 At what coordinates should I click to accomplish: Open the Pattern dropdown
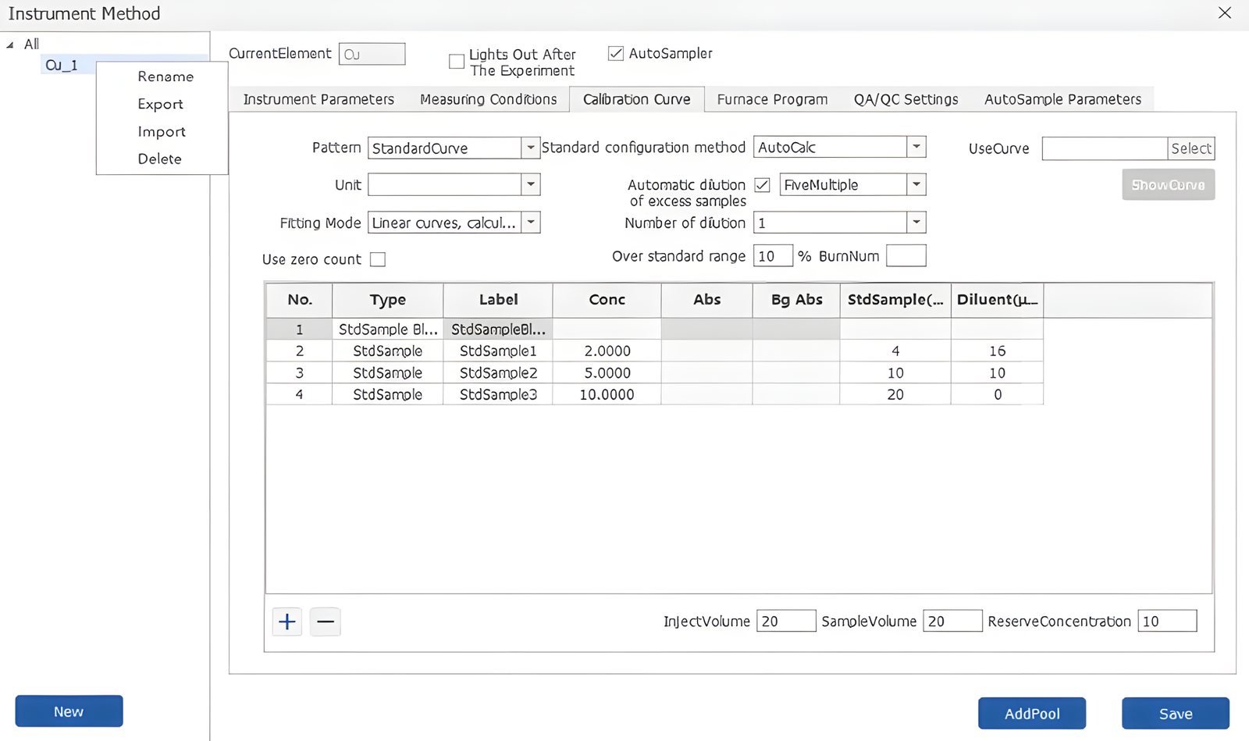531,148
